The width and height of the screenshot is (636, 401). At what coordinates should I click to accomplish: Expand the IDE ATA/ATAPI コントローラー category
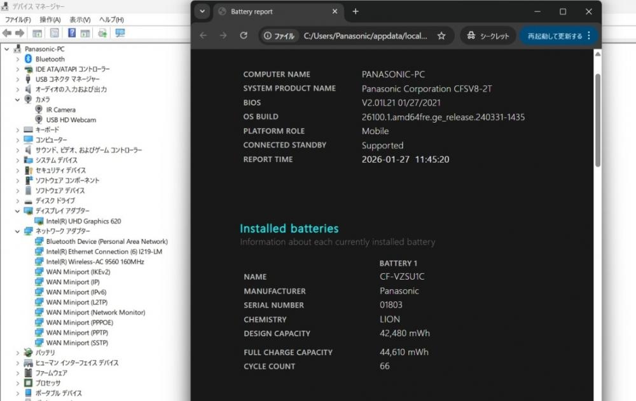(x=17, y=69)
